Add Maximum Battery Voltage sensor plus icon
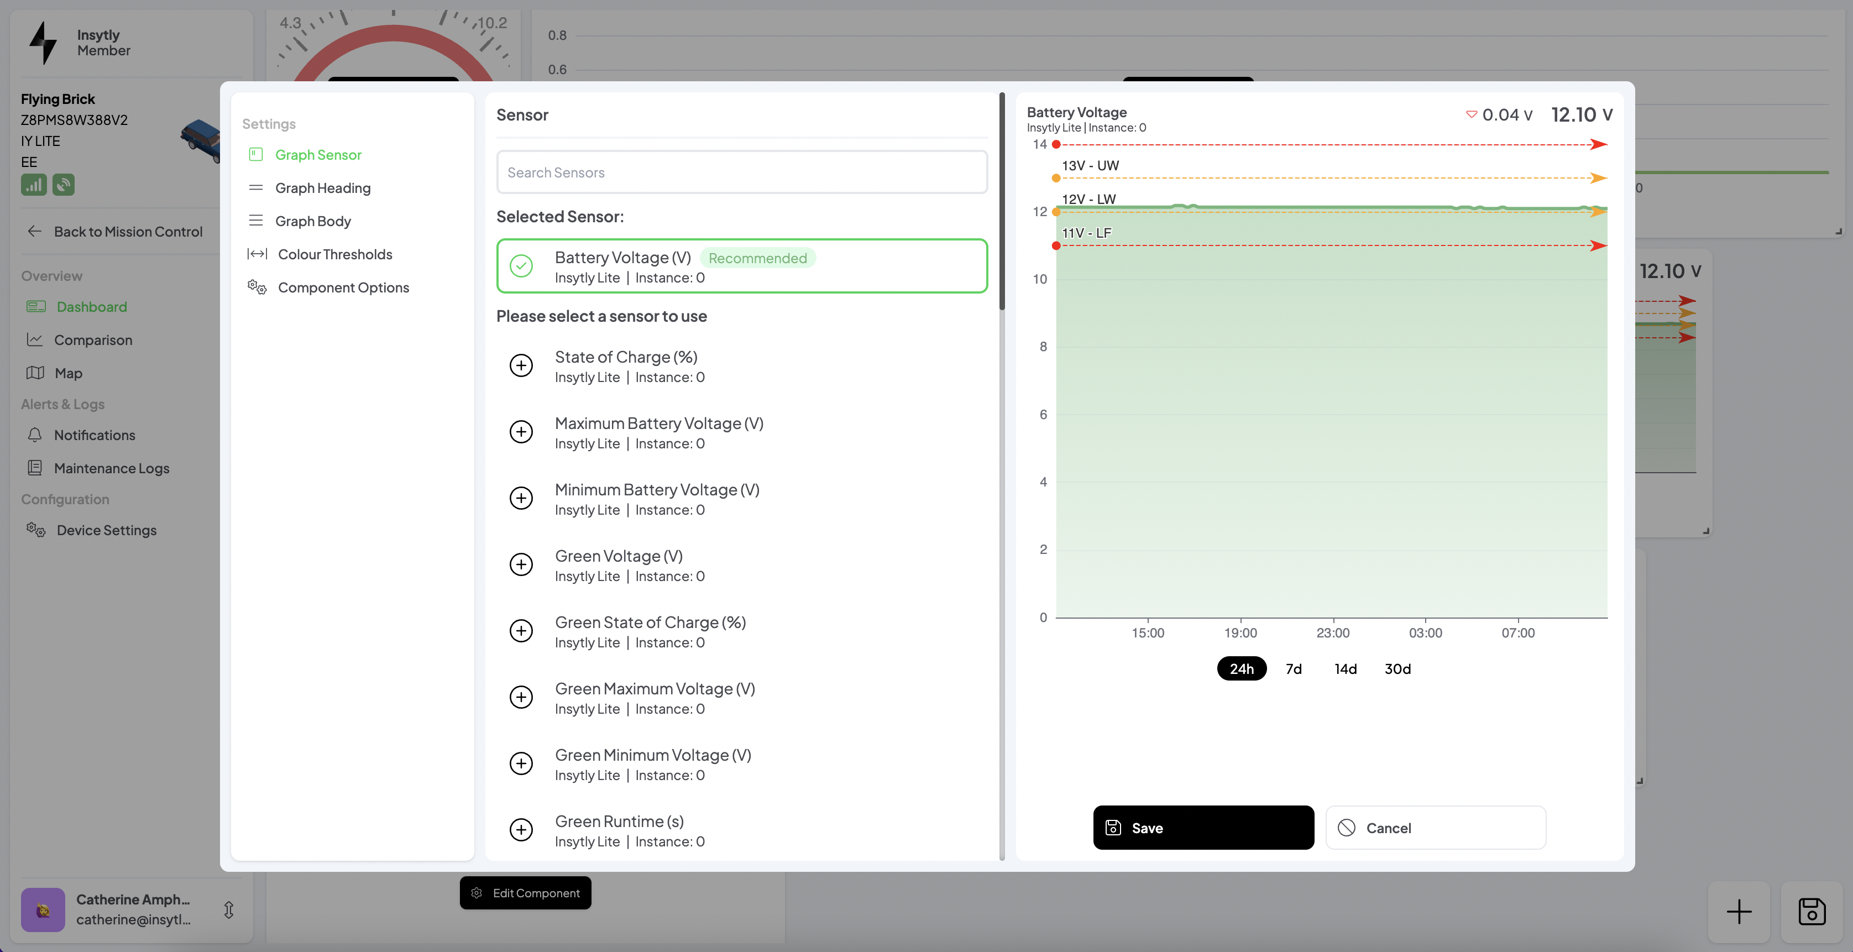 tap(521, 432)
